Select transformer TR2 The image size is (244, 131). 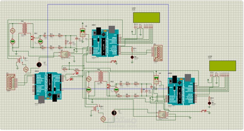[101, 77]
